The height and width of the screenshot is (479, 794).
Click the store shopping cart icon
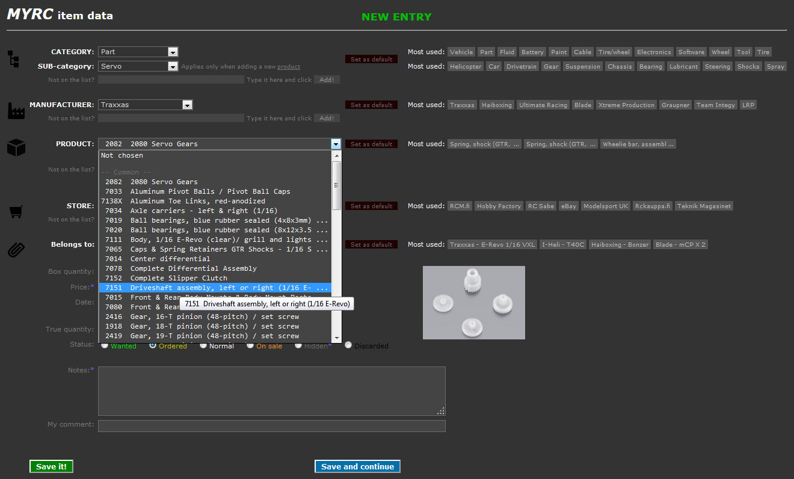click(x=16, y=212)
